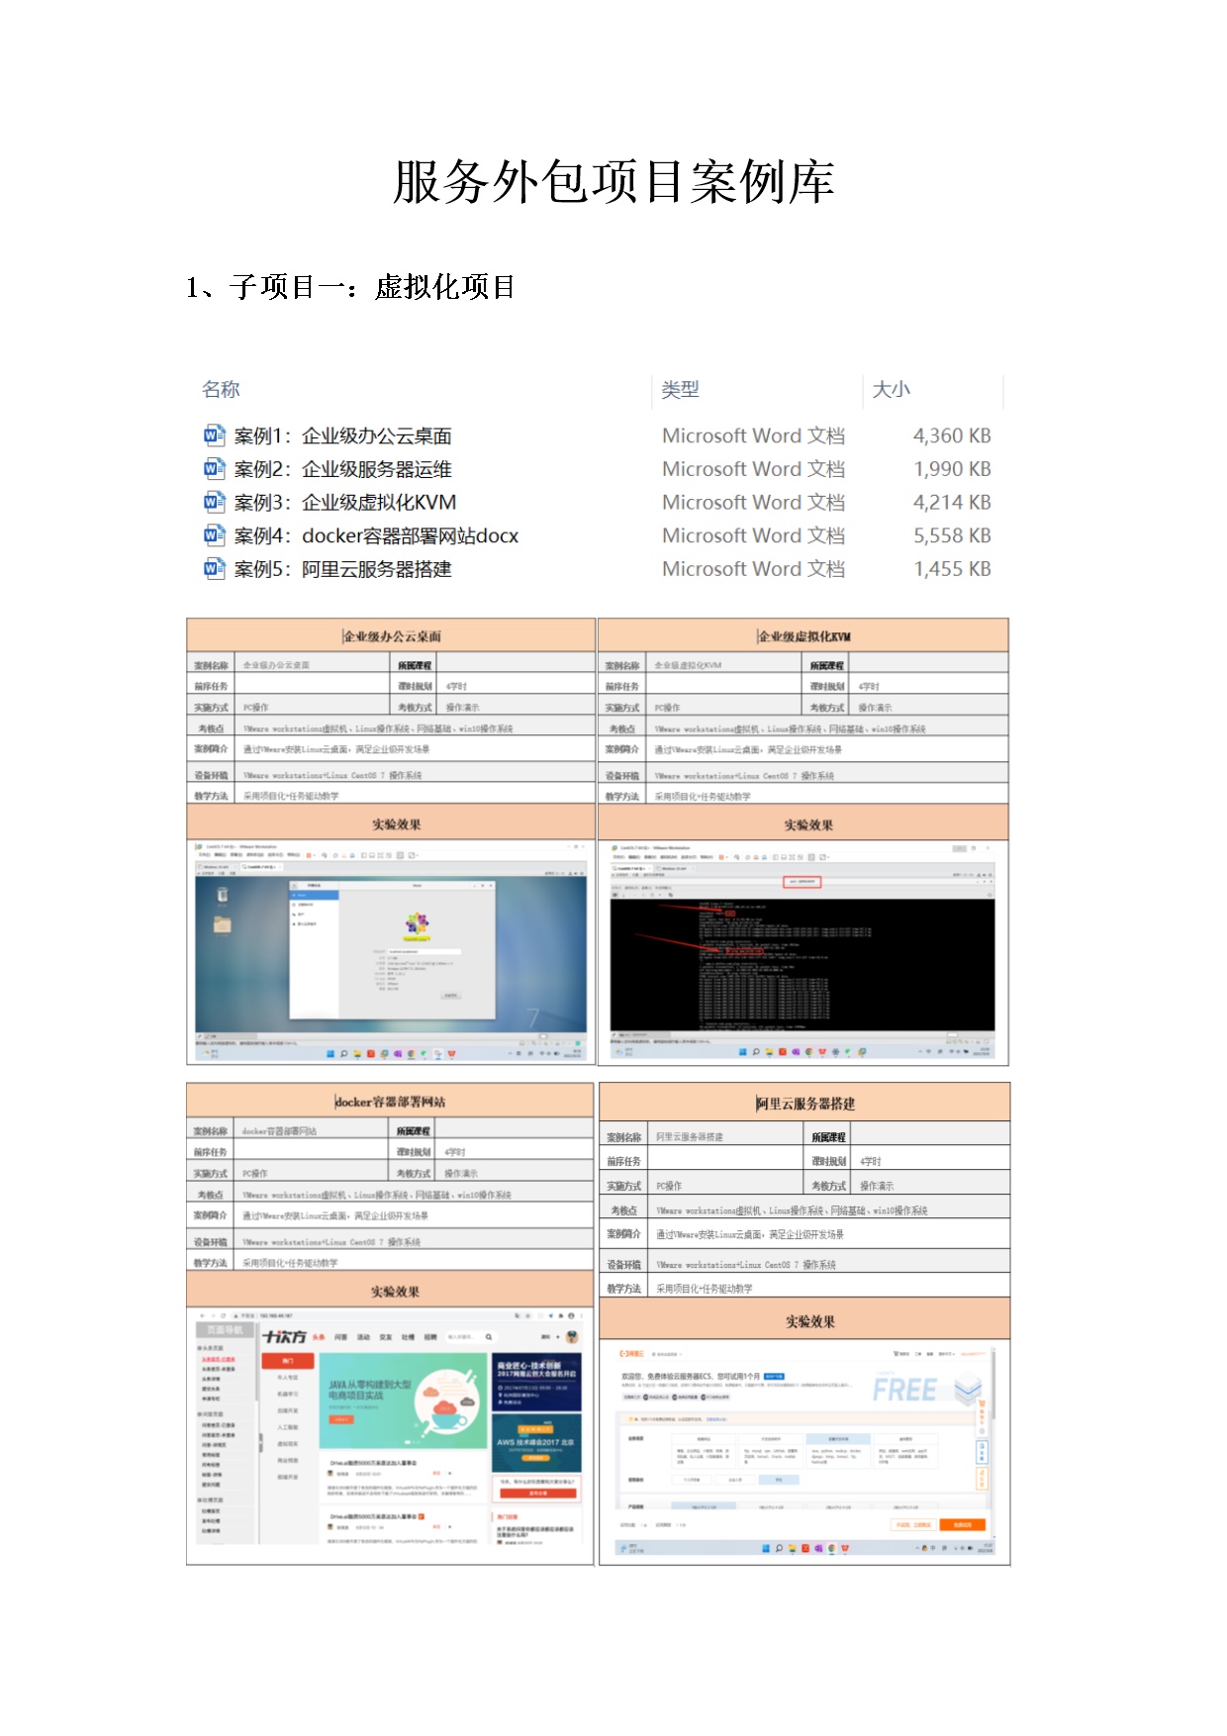Image resolution: width=1227 pixels, height=1736 pixels.
Task: Click the Word icon beside 案例1：企业级办公云桌面
Action: [x=214, y=435]
